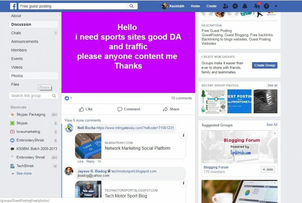Click Nell Rocha's profile picture

point(69,128)
